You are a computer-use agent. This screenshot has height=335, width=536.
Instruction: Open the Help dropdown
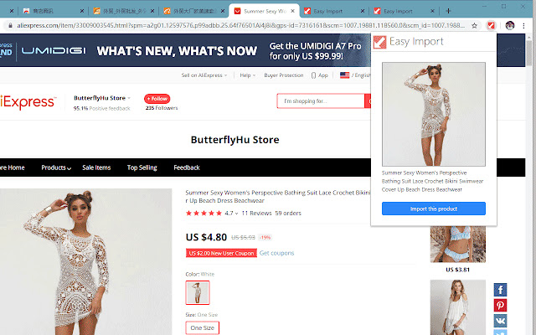tap(248, 75)
